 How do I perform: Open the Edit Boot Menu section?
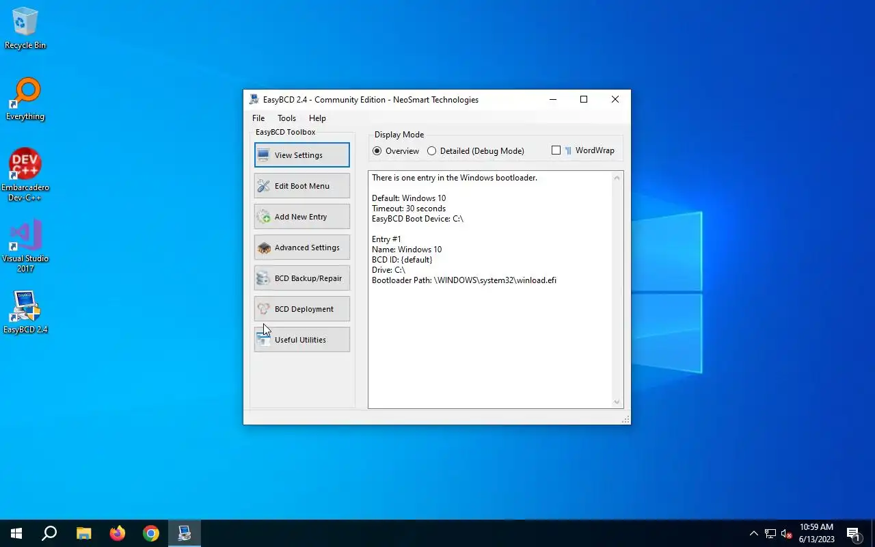tap(301, 186)
